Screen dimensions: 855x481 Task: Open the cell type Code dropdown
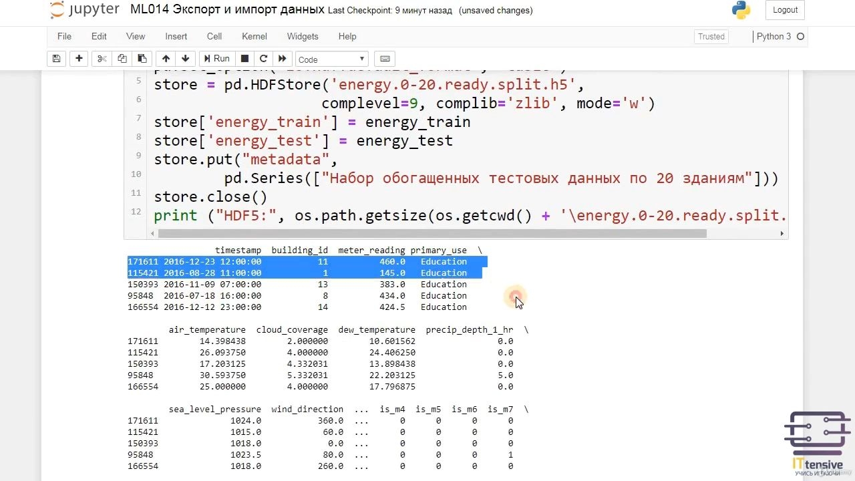pos(332,59)
